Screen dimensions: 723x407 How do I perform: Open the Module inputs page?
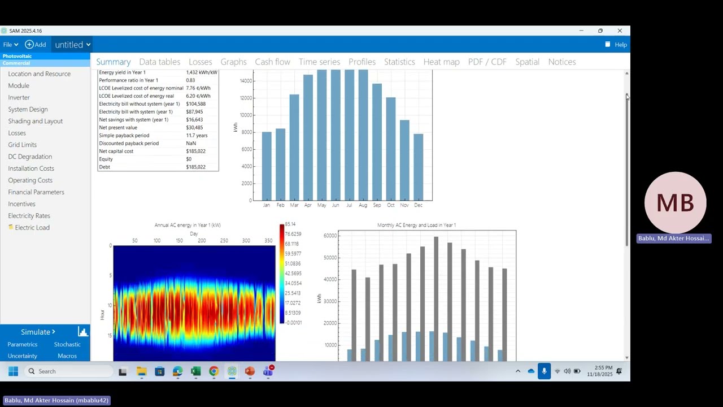pos(19,86)
